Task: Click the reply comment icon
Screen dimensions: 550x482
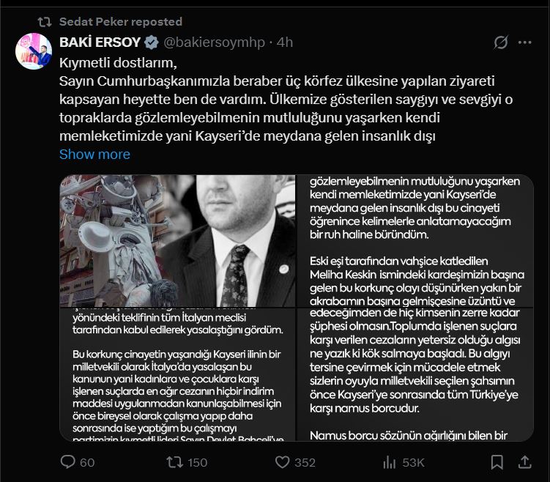Action: [68, 462]
